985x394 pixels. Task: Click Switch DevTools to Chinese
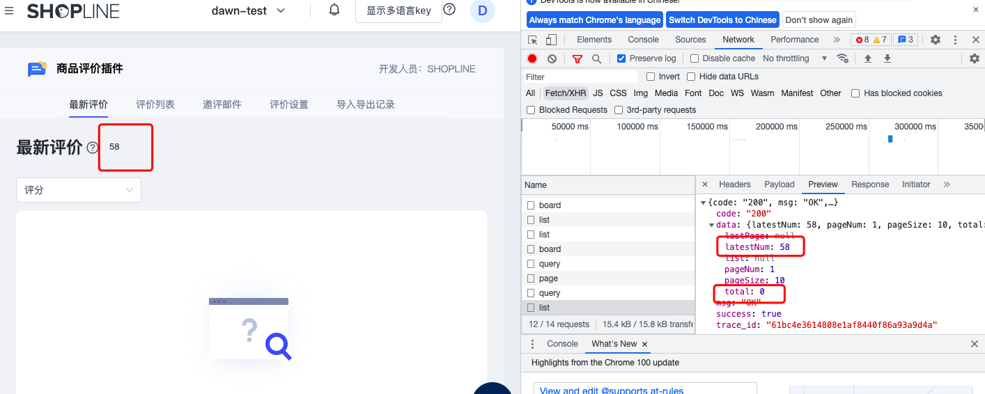click(x=722, y=19)
